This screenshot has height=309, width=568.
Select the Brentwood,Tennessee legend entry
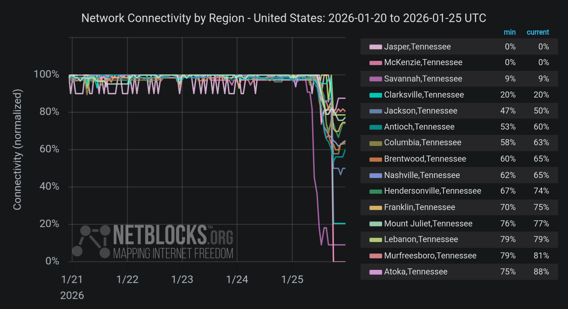425,159
